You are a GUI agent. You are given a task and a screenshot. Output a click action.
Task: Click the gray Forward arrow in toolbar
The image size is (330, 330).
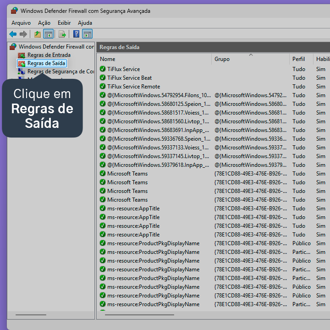click(x=23, y=34)
